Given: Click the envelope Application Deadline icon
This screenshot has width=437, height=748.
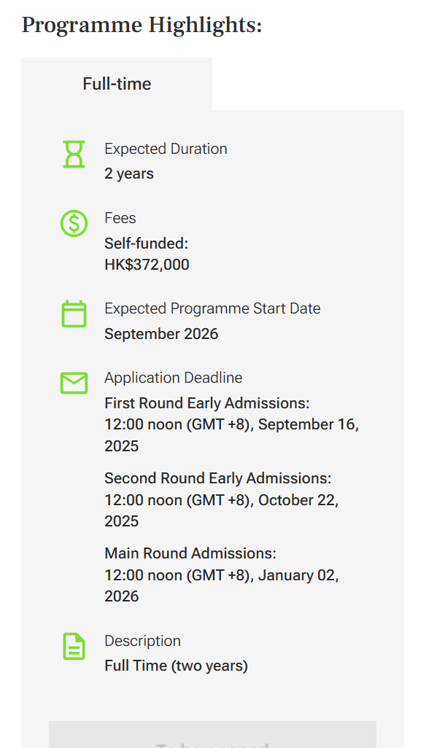Looking at the screenshot, I should click(74, 383).
